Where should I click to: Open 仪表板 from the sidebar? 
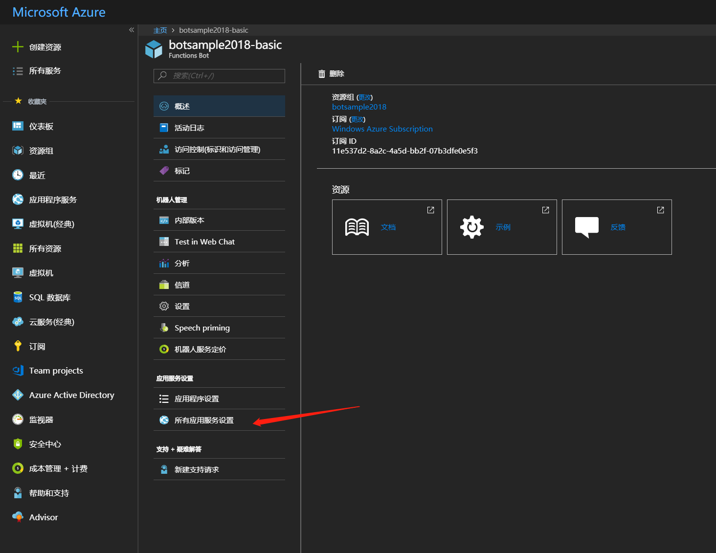tap(41, 126)
